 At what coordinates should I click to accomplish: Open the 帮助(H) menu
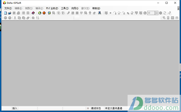[x=96, y=8]
